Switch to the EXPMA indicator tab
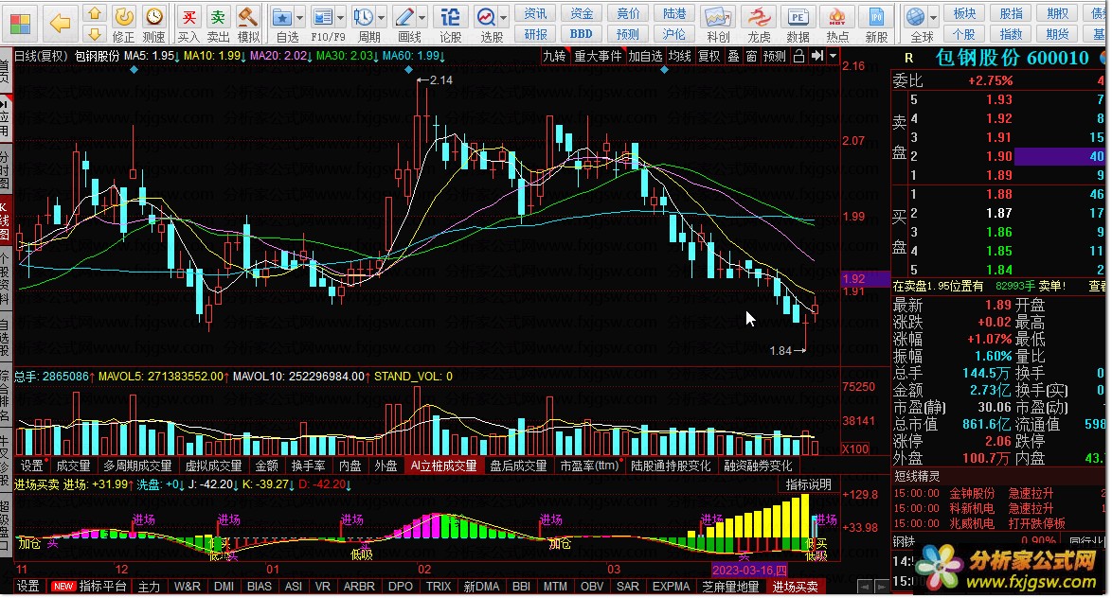The image size is (1112, 598). 671,587
